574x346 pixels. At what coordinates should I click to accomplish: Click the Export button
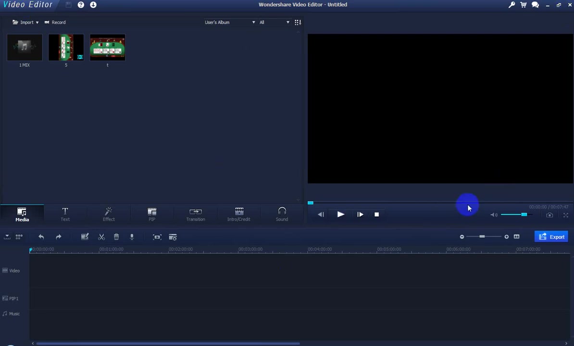point(551,236)
